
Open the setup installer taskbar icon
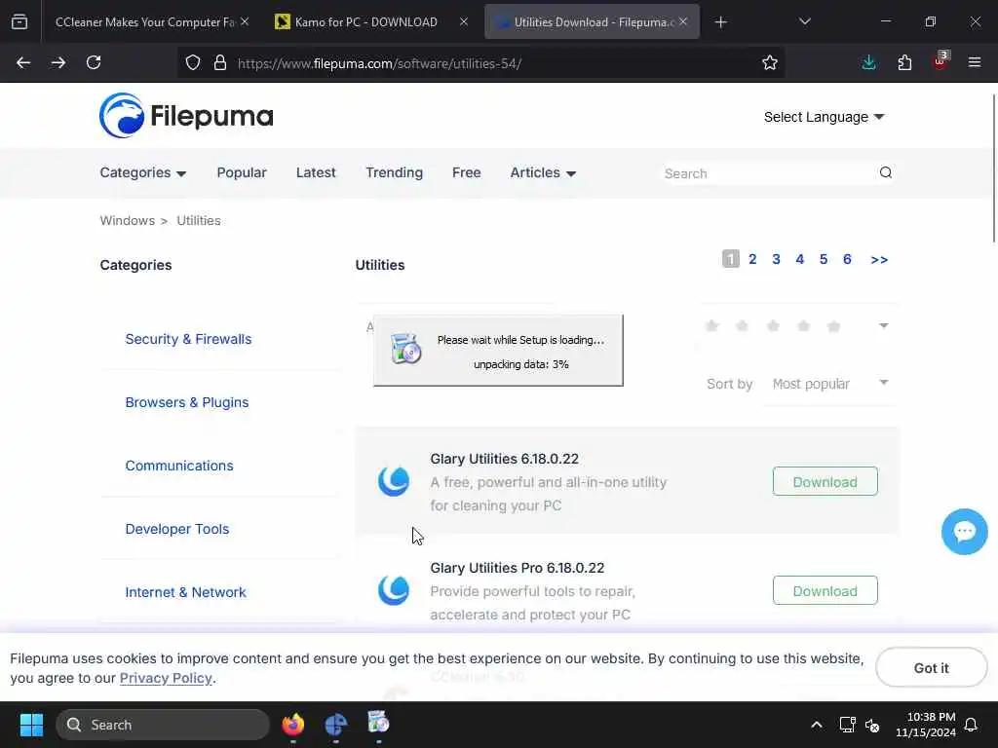pyautogui.click(x=378, y=724)
